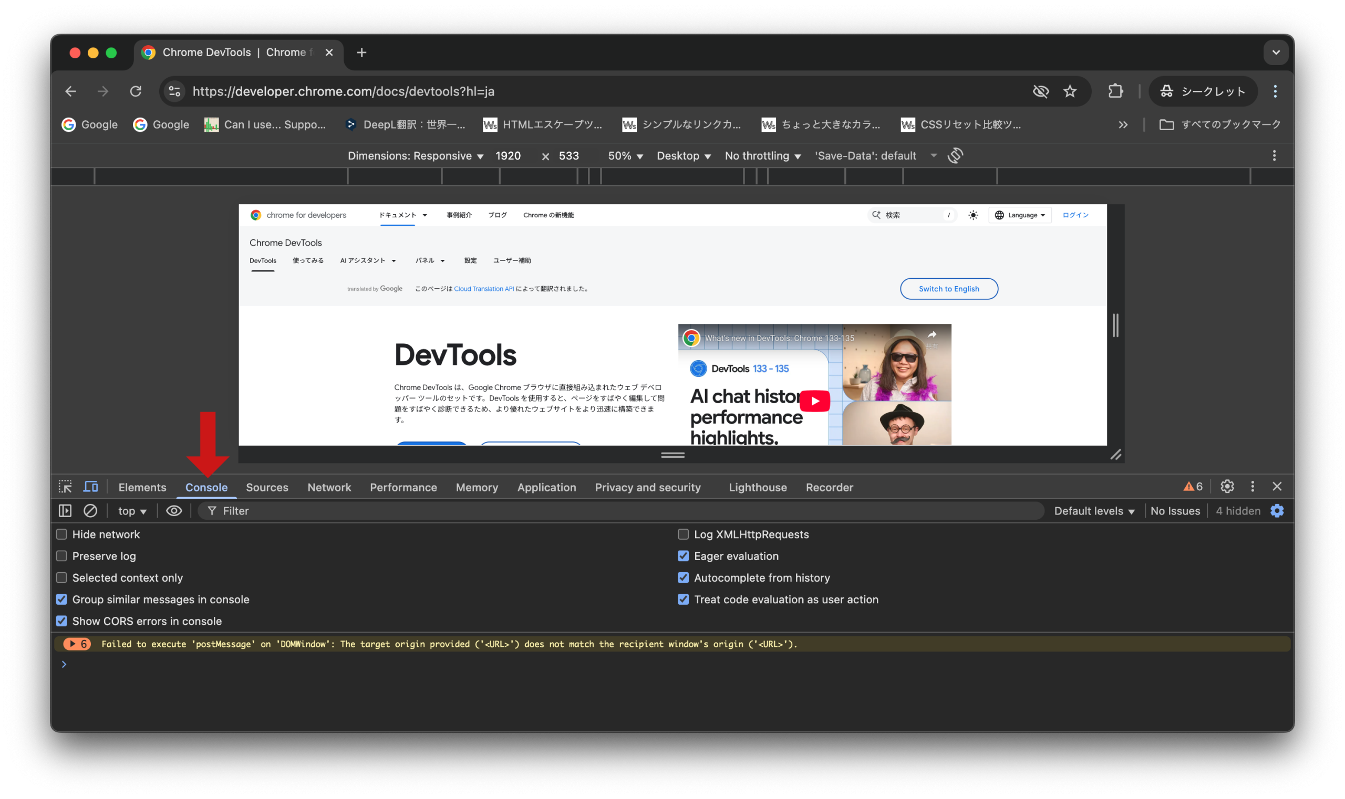Click the 6 warnings indicator
Image resolution: width=1345 pixels, height=799 pixels.
[x=1193, y=486]
